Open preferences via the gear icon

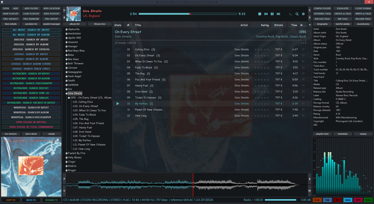303,14
